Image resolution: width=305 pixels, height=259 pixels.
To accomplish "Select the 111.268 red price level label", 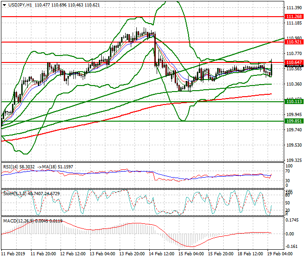I will (294, 17).
